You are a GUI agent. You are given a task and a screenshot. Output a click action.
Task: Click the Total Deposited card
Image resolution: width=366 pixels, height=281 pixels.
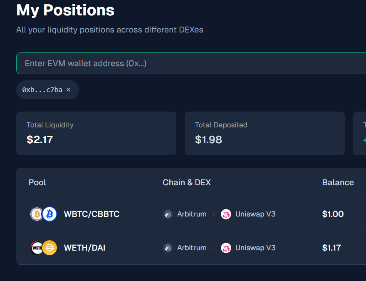tap(265, 133)
